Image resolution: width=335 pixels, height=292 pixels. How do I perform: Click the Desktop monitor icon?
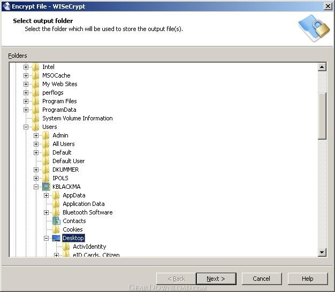(56, 238)
